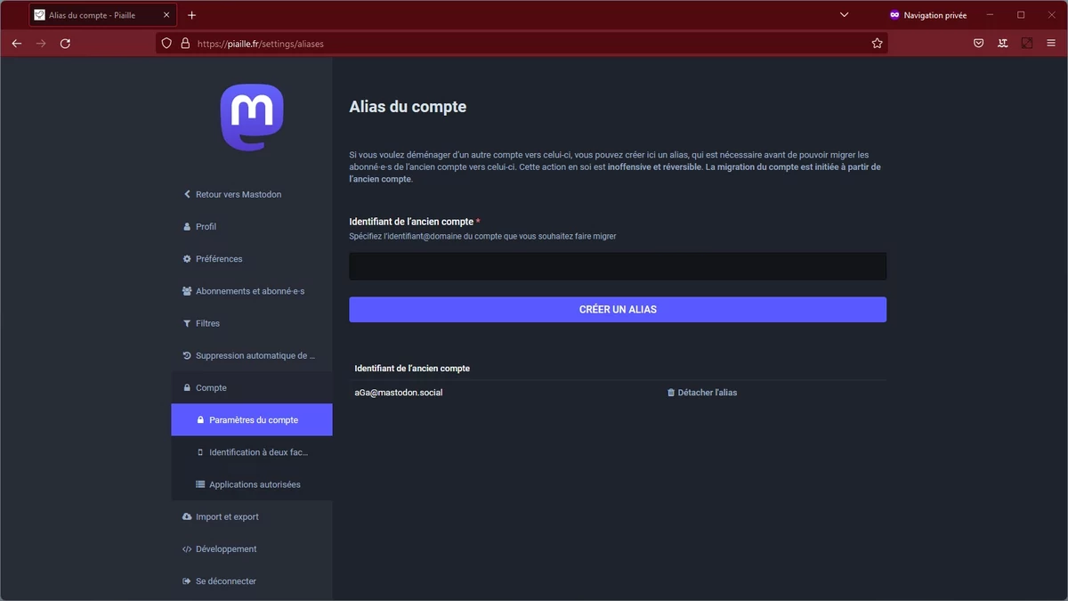This screenshot has height=601, width=1068.
Task: Go back with the browser back arrow
Action: (17, 43)
